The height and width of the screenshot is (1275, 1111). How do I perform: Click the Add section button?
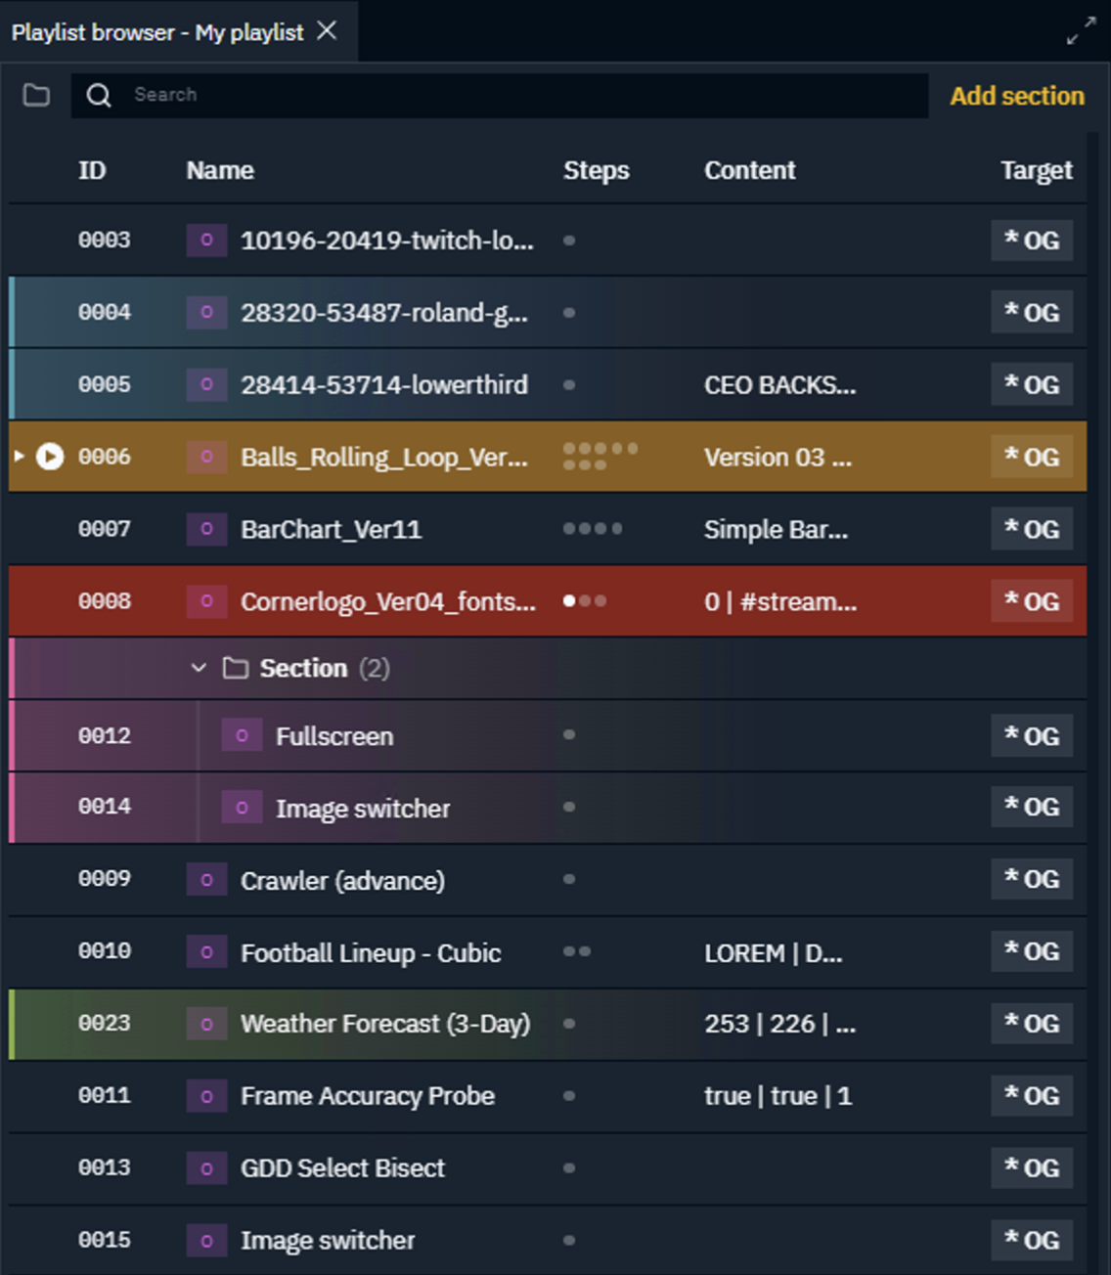pos(1017,96)
